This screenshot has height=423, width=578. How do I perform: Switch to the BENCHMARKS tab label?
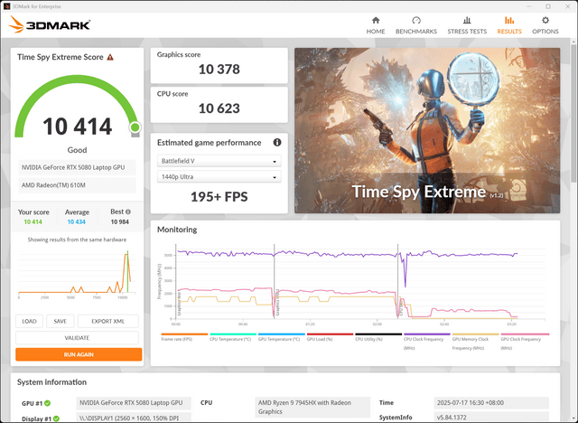tap(416, 32)
